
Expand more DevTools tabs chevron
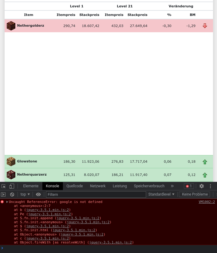coord(172,186)
